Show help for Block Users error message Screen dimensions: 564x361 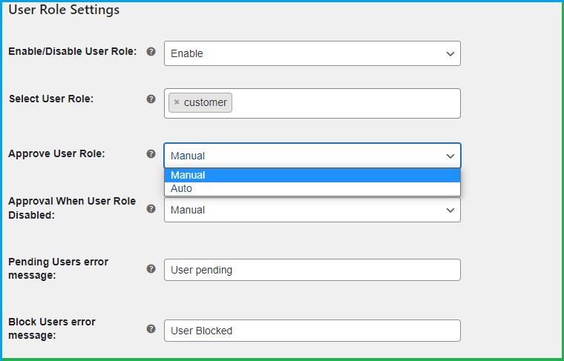coord(151,329)
